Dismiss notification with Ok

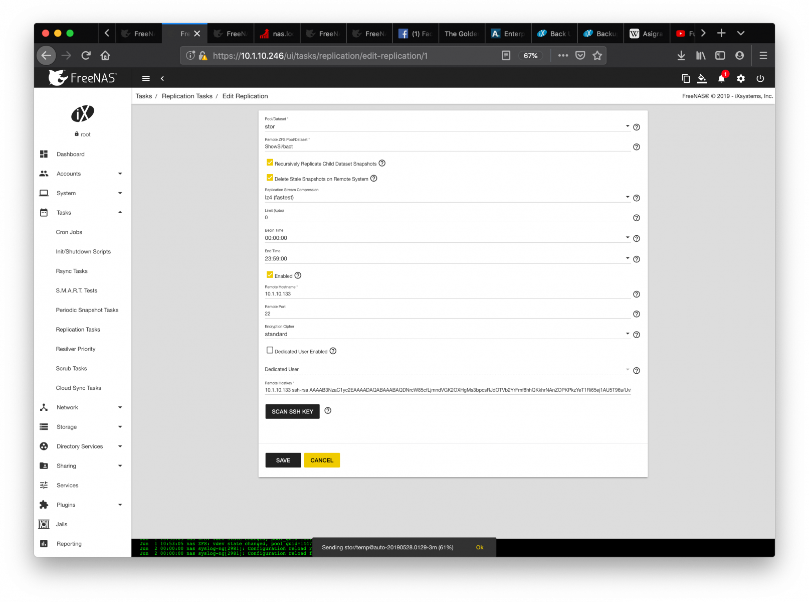pyautogui.click(x=480, y=547)
